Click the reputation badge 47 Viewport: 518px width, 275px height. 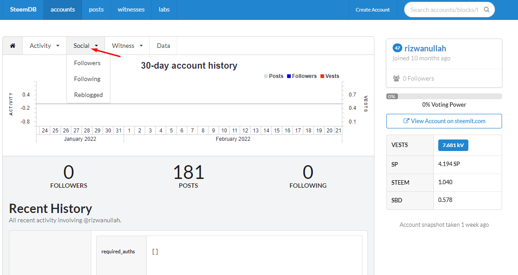pos(397,48)
